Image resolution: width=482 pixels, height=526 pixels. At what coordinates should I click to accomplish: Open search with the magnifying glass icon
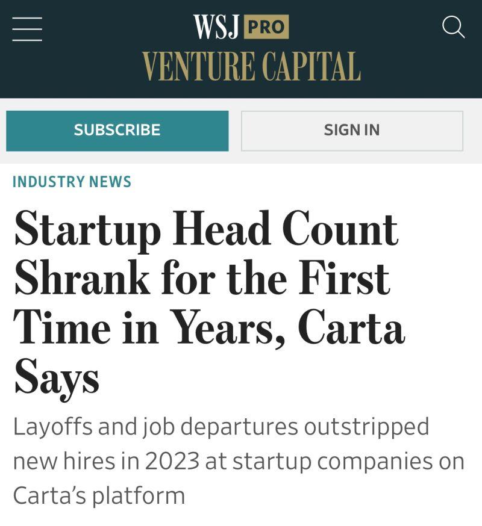454,27
